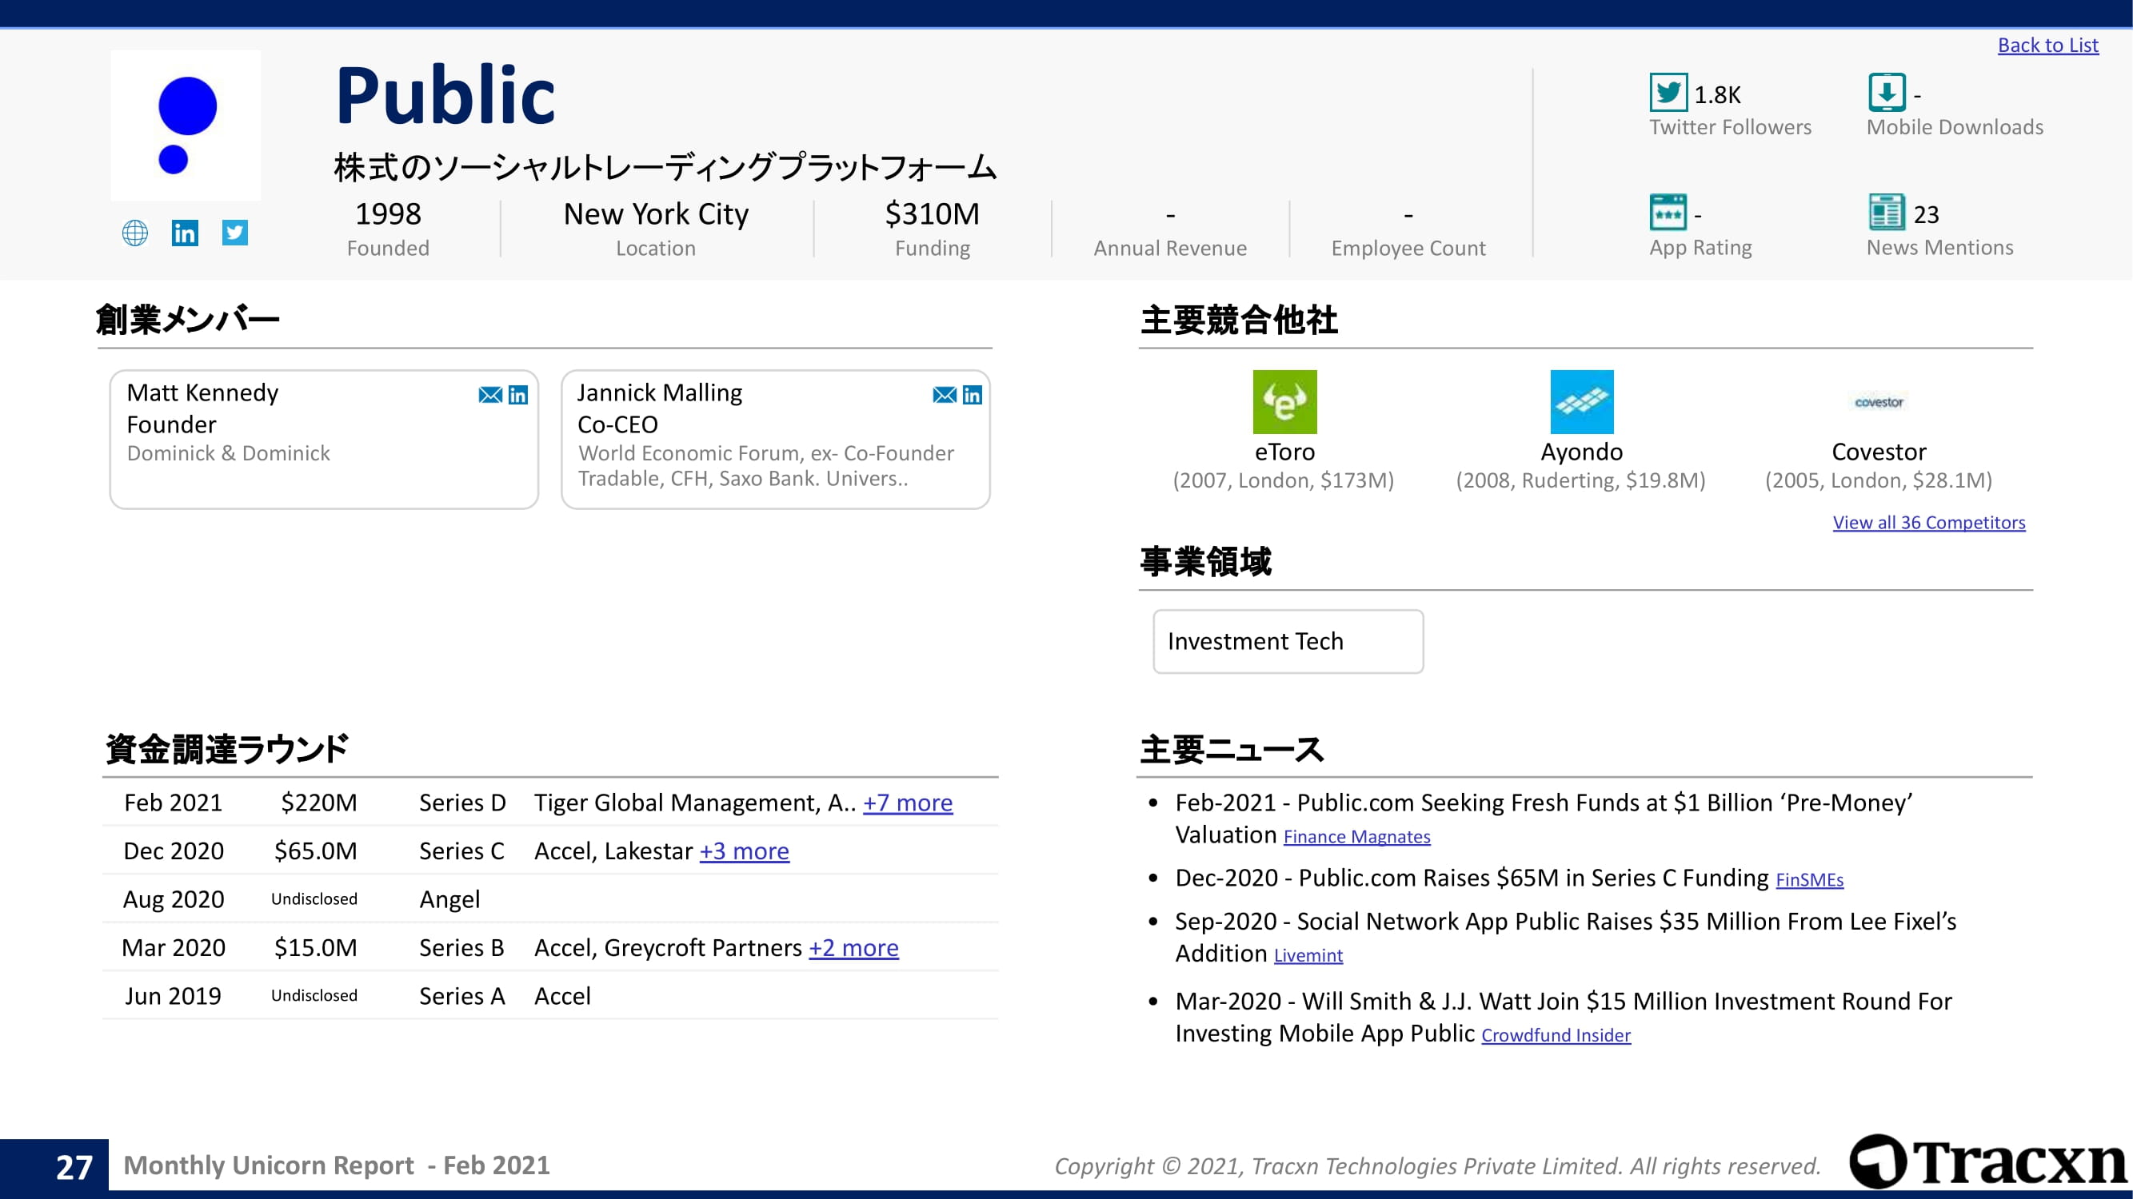The width and height of the screenshot is (2133, 1199).
Task: Click the News Mentions newspaper icon
Action: coord(1886,213)
